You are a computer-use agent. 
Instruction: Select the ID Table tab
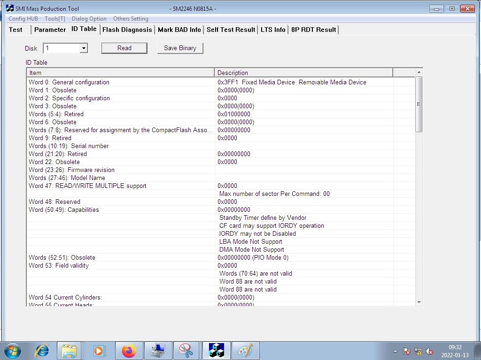(x=84, y=29)
